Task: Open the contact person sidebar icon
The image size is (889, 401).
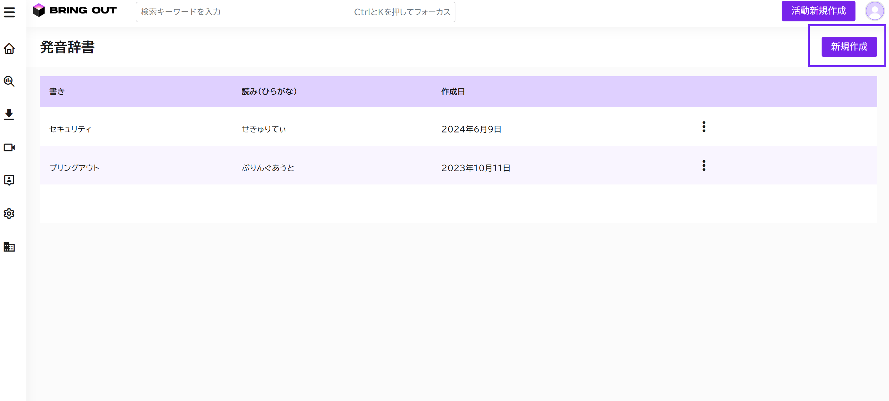Action: (x=9, y=180)
